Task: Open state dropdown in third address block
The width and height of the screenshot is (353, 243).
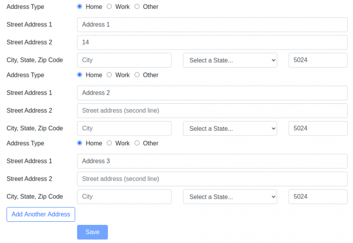Action: click(230, 197)
